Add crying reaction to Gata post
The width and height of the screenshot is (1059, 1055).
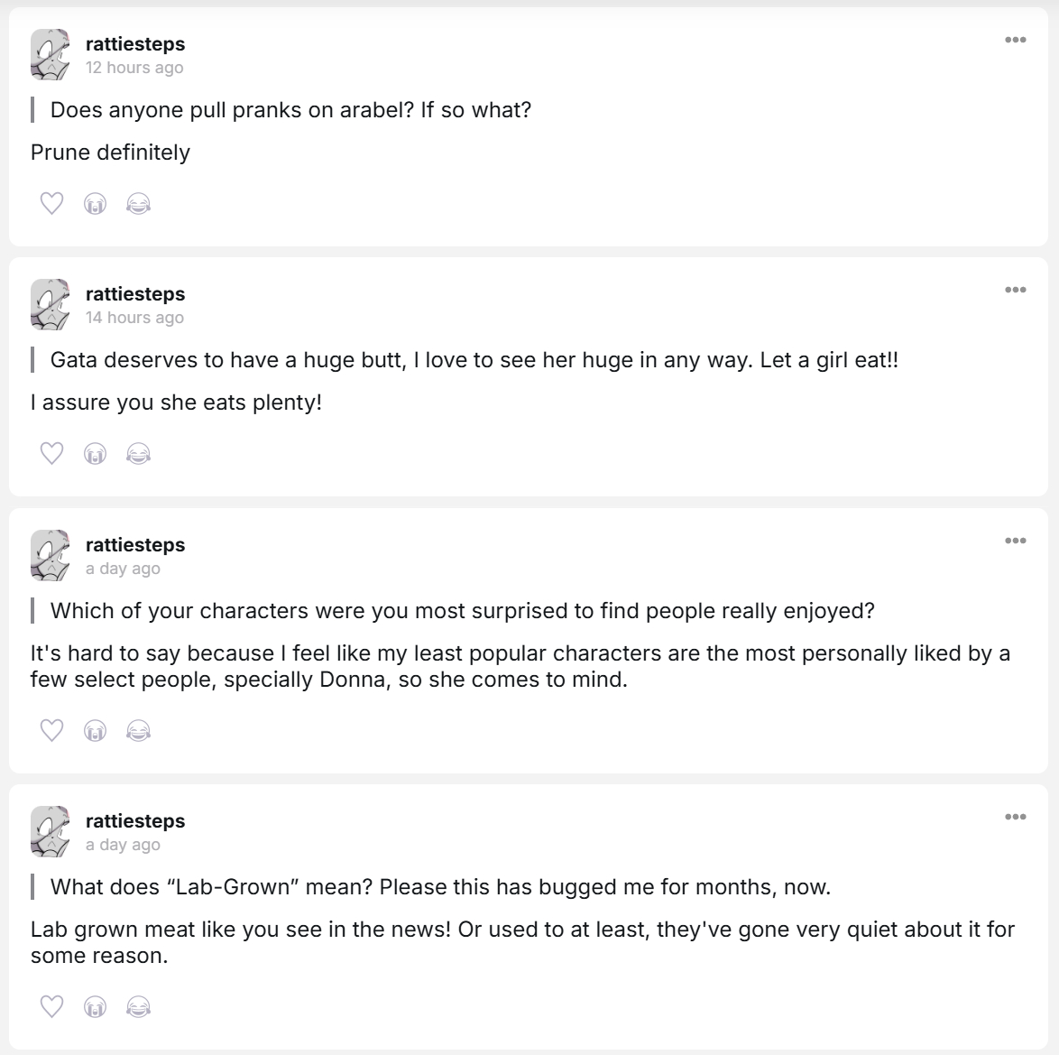pyautogui.click(x=95, y=453)
